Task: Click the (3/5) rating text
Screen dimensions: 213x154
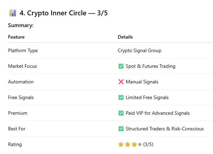Action: pyautogui.click(x=148, y=144)
